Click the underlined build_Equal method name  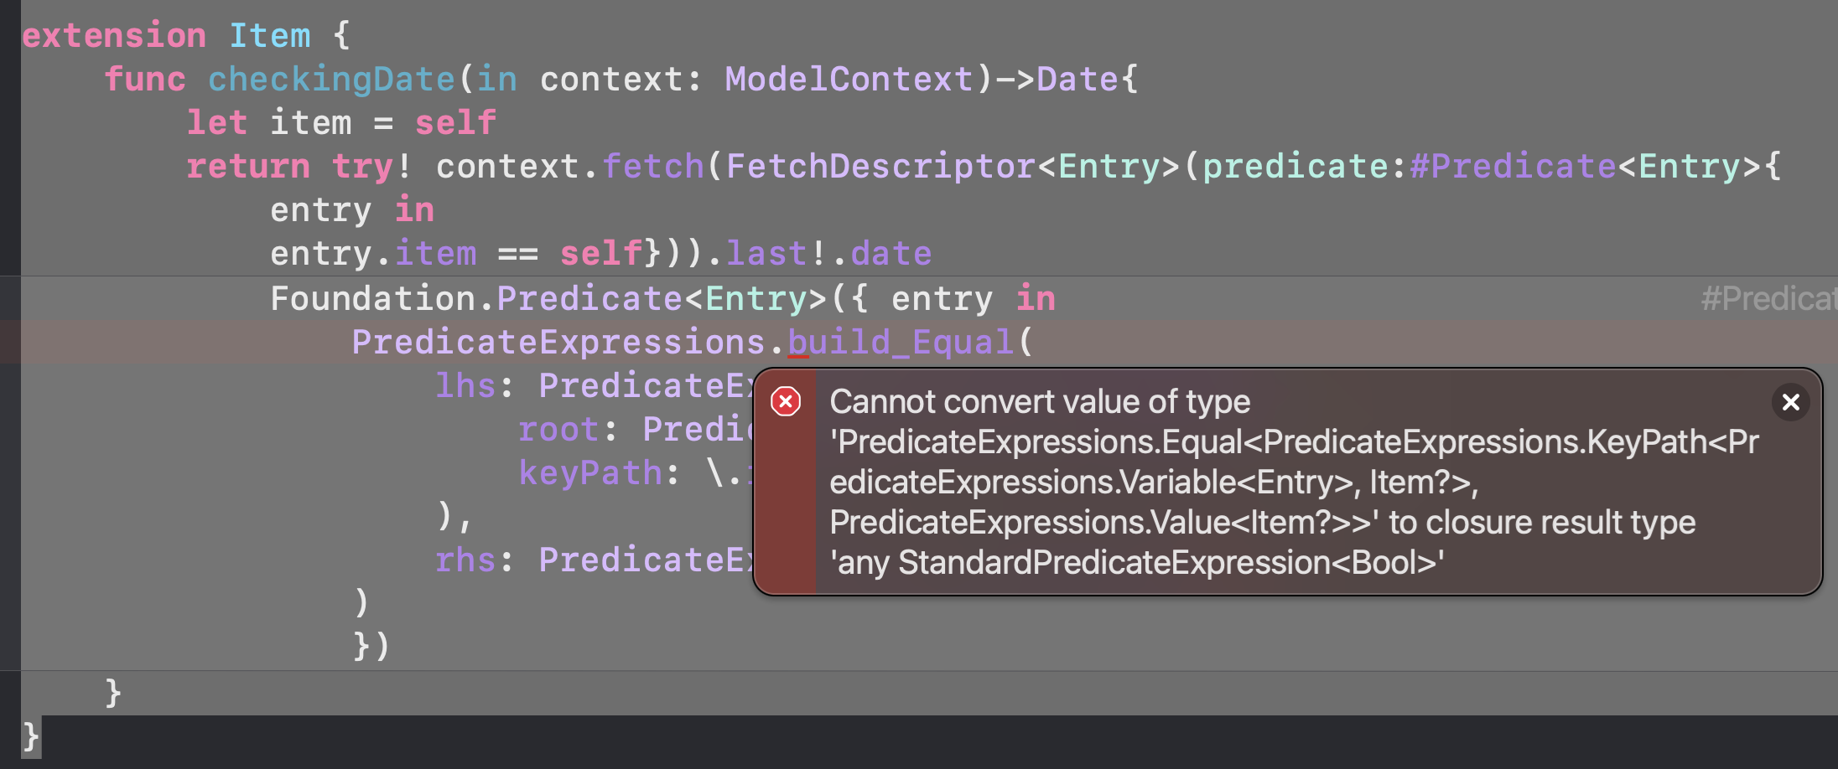click(x=901, y=343)
